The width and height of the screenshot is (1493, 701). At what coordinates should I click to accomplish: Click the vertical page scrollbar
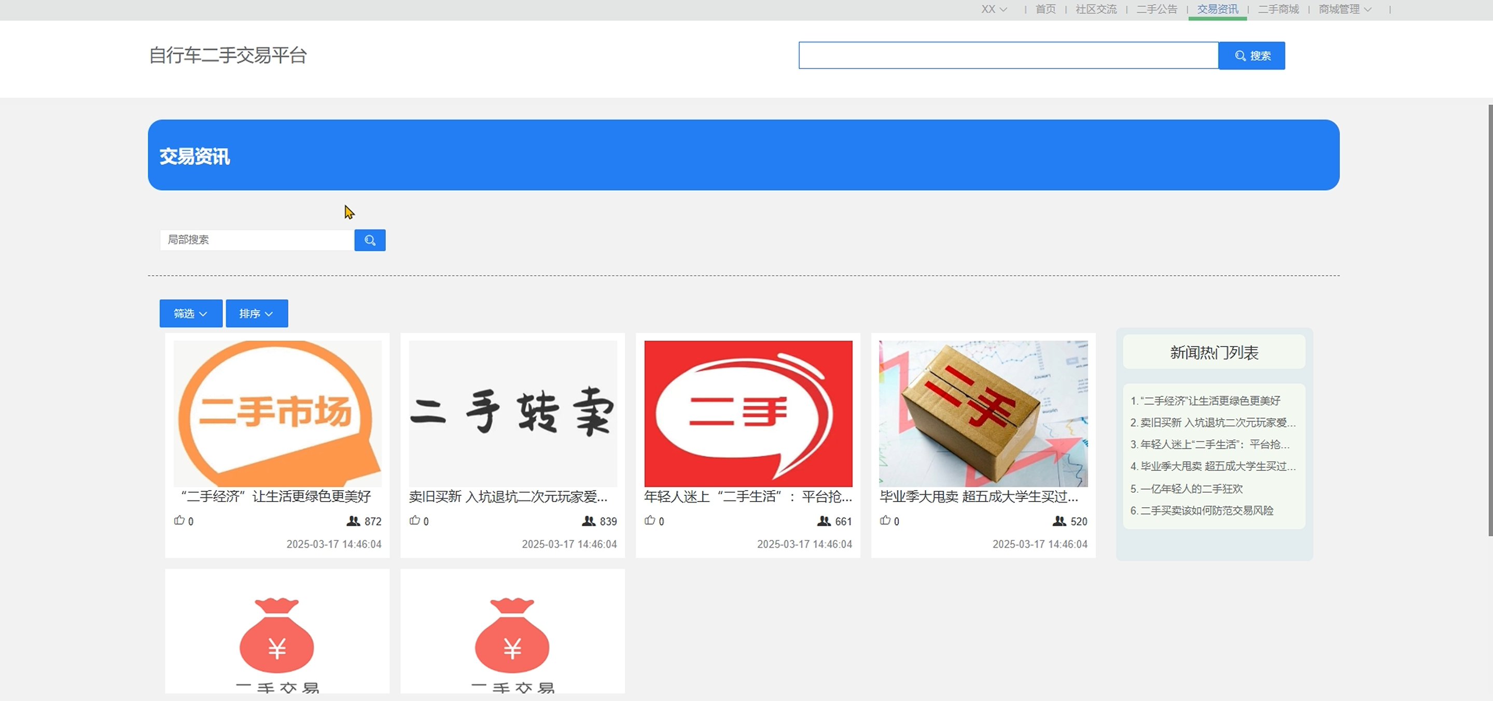pos(1490,320)
